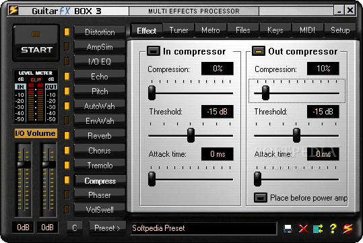Select the Tremolo effect button

(x=100, y=165)
